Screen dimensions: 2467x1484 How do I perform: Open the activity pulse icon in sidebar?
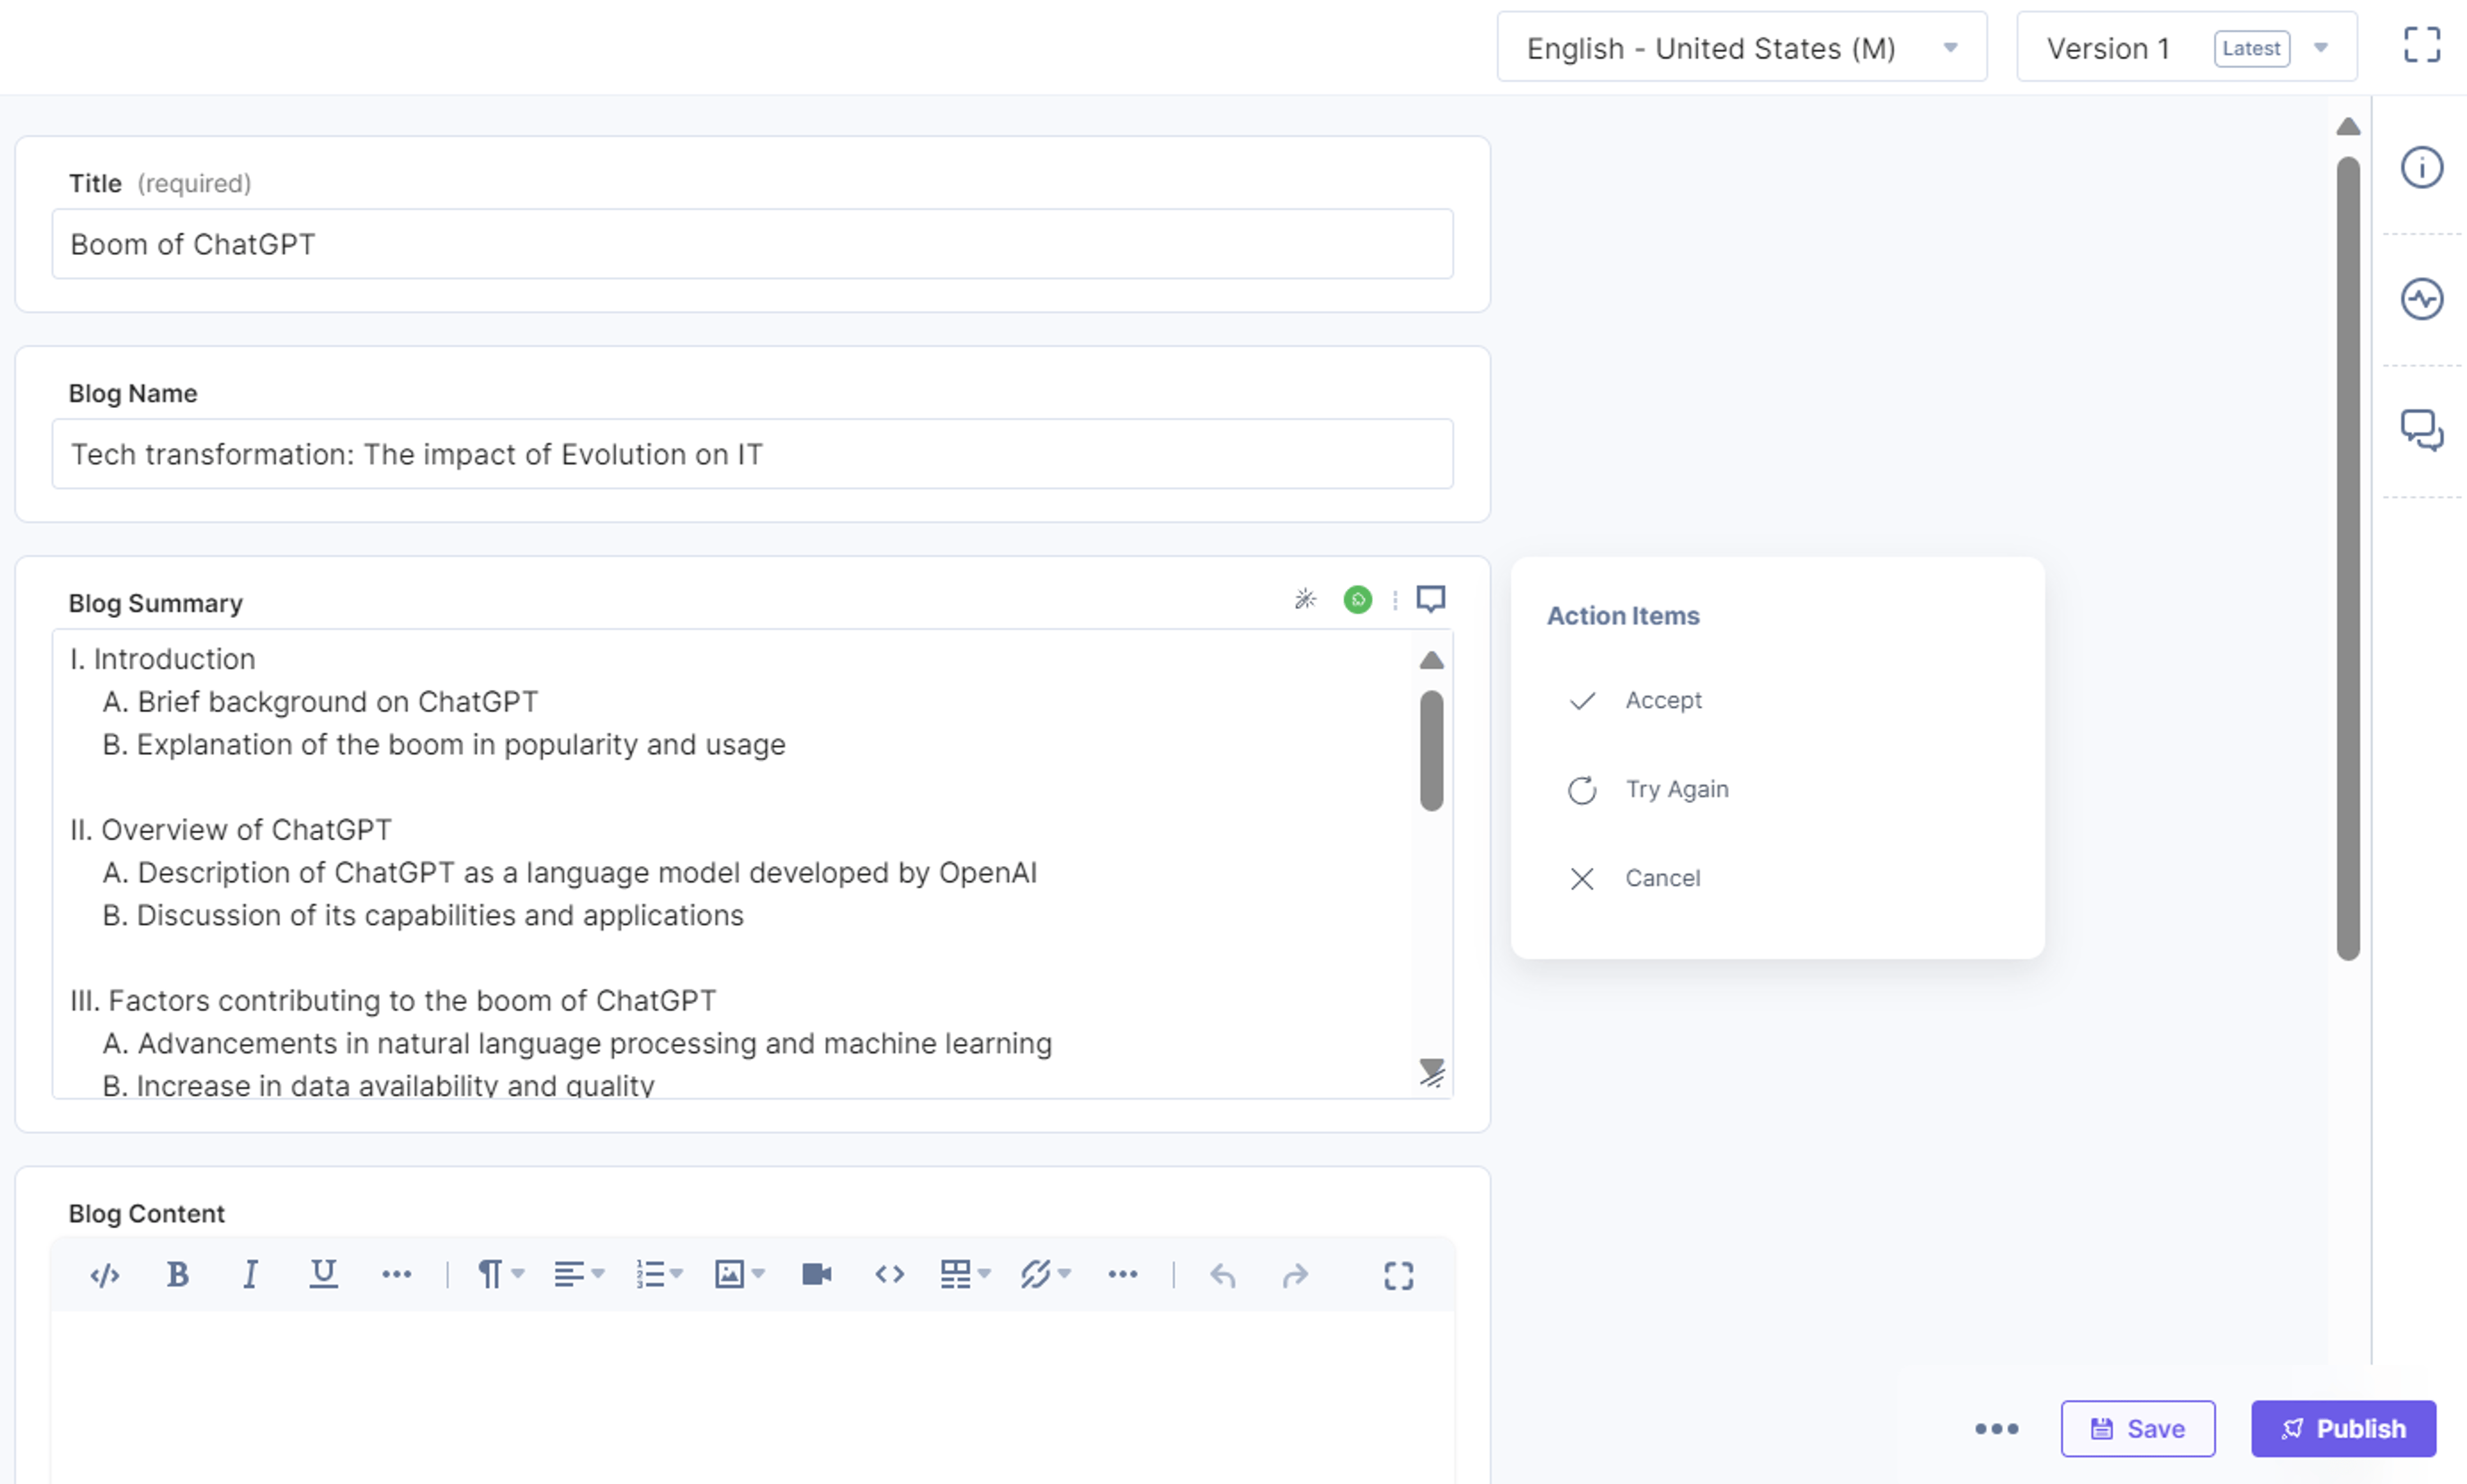point(2421,298)
